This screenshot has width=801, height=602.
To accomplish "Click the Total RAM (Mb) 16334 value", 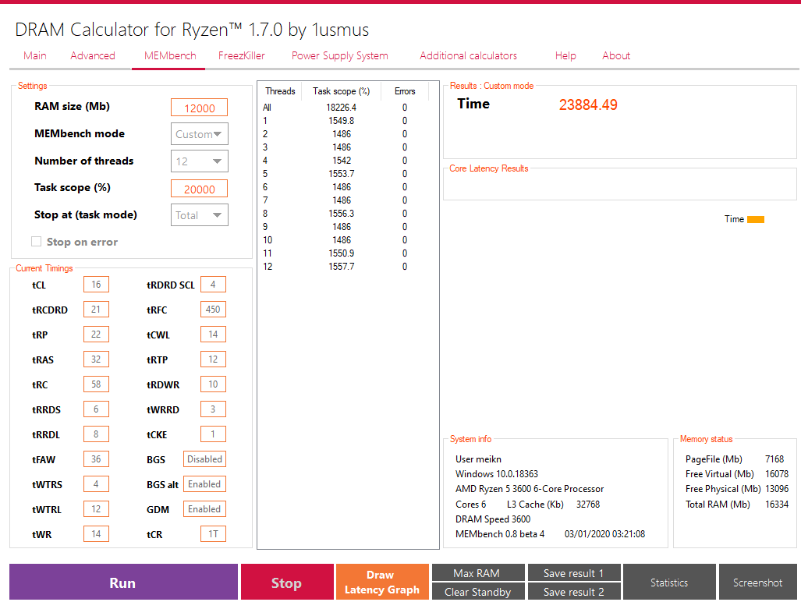I will [777, 504].
